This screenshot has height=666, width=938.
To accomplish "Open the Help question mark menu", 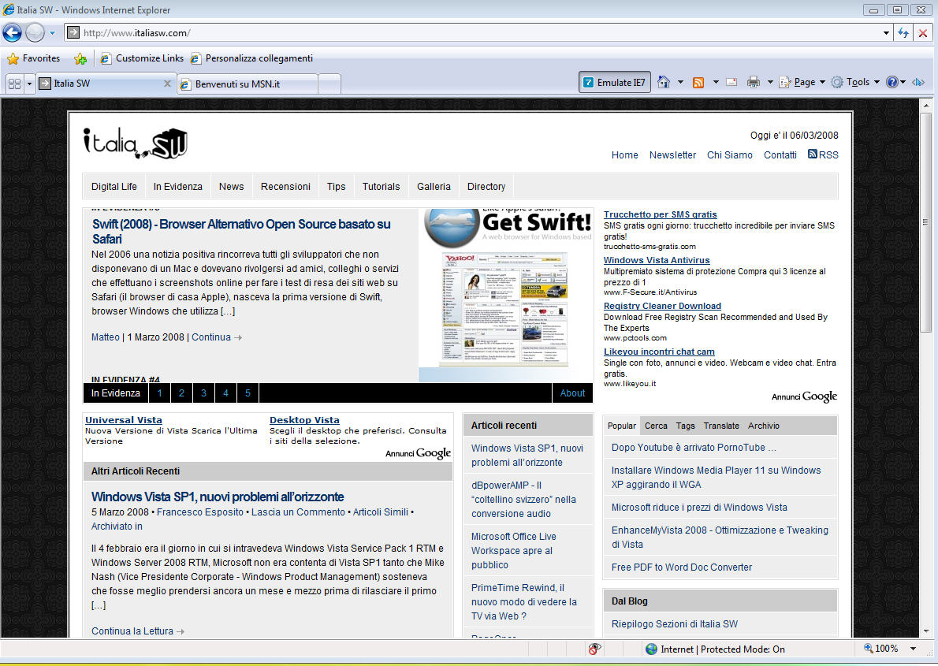I will coord(895,83).
